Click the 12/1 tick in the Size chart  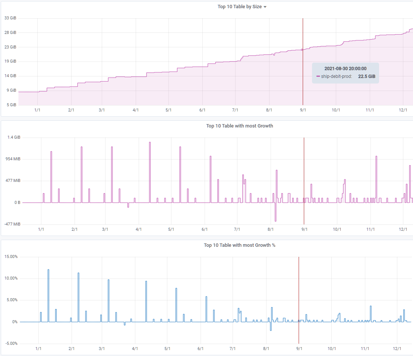[x=403, y=110]
